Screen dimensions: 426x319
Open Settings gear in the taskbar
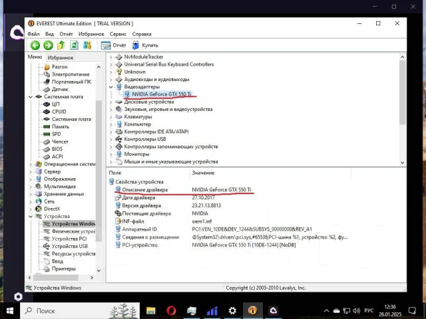tap(232, 310)
